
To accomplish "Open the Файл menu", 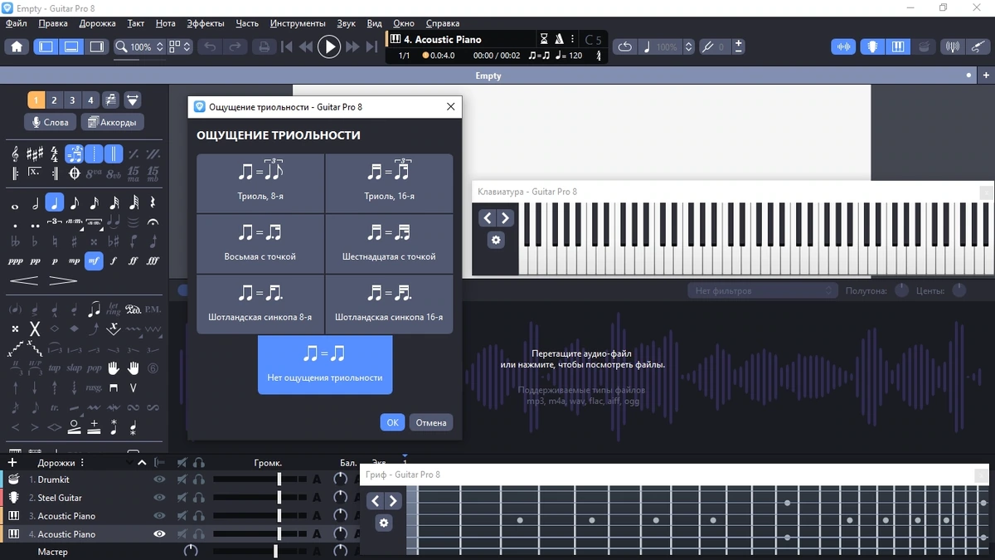I will tap(16, 23).
